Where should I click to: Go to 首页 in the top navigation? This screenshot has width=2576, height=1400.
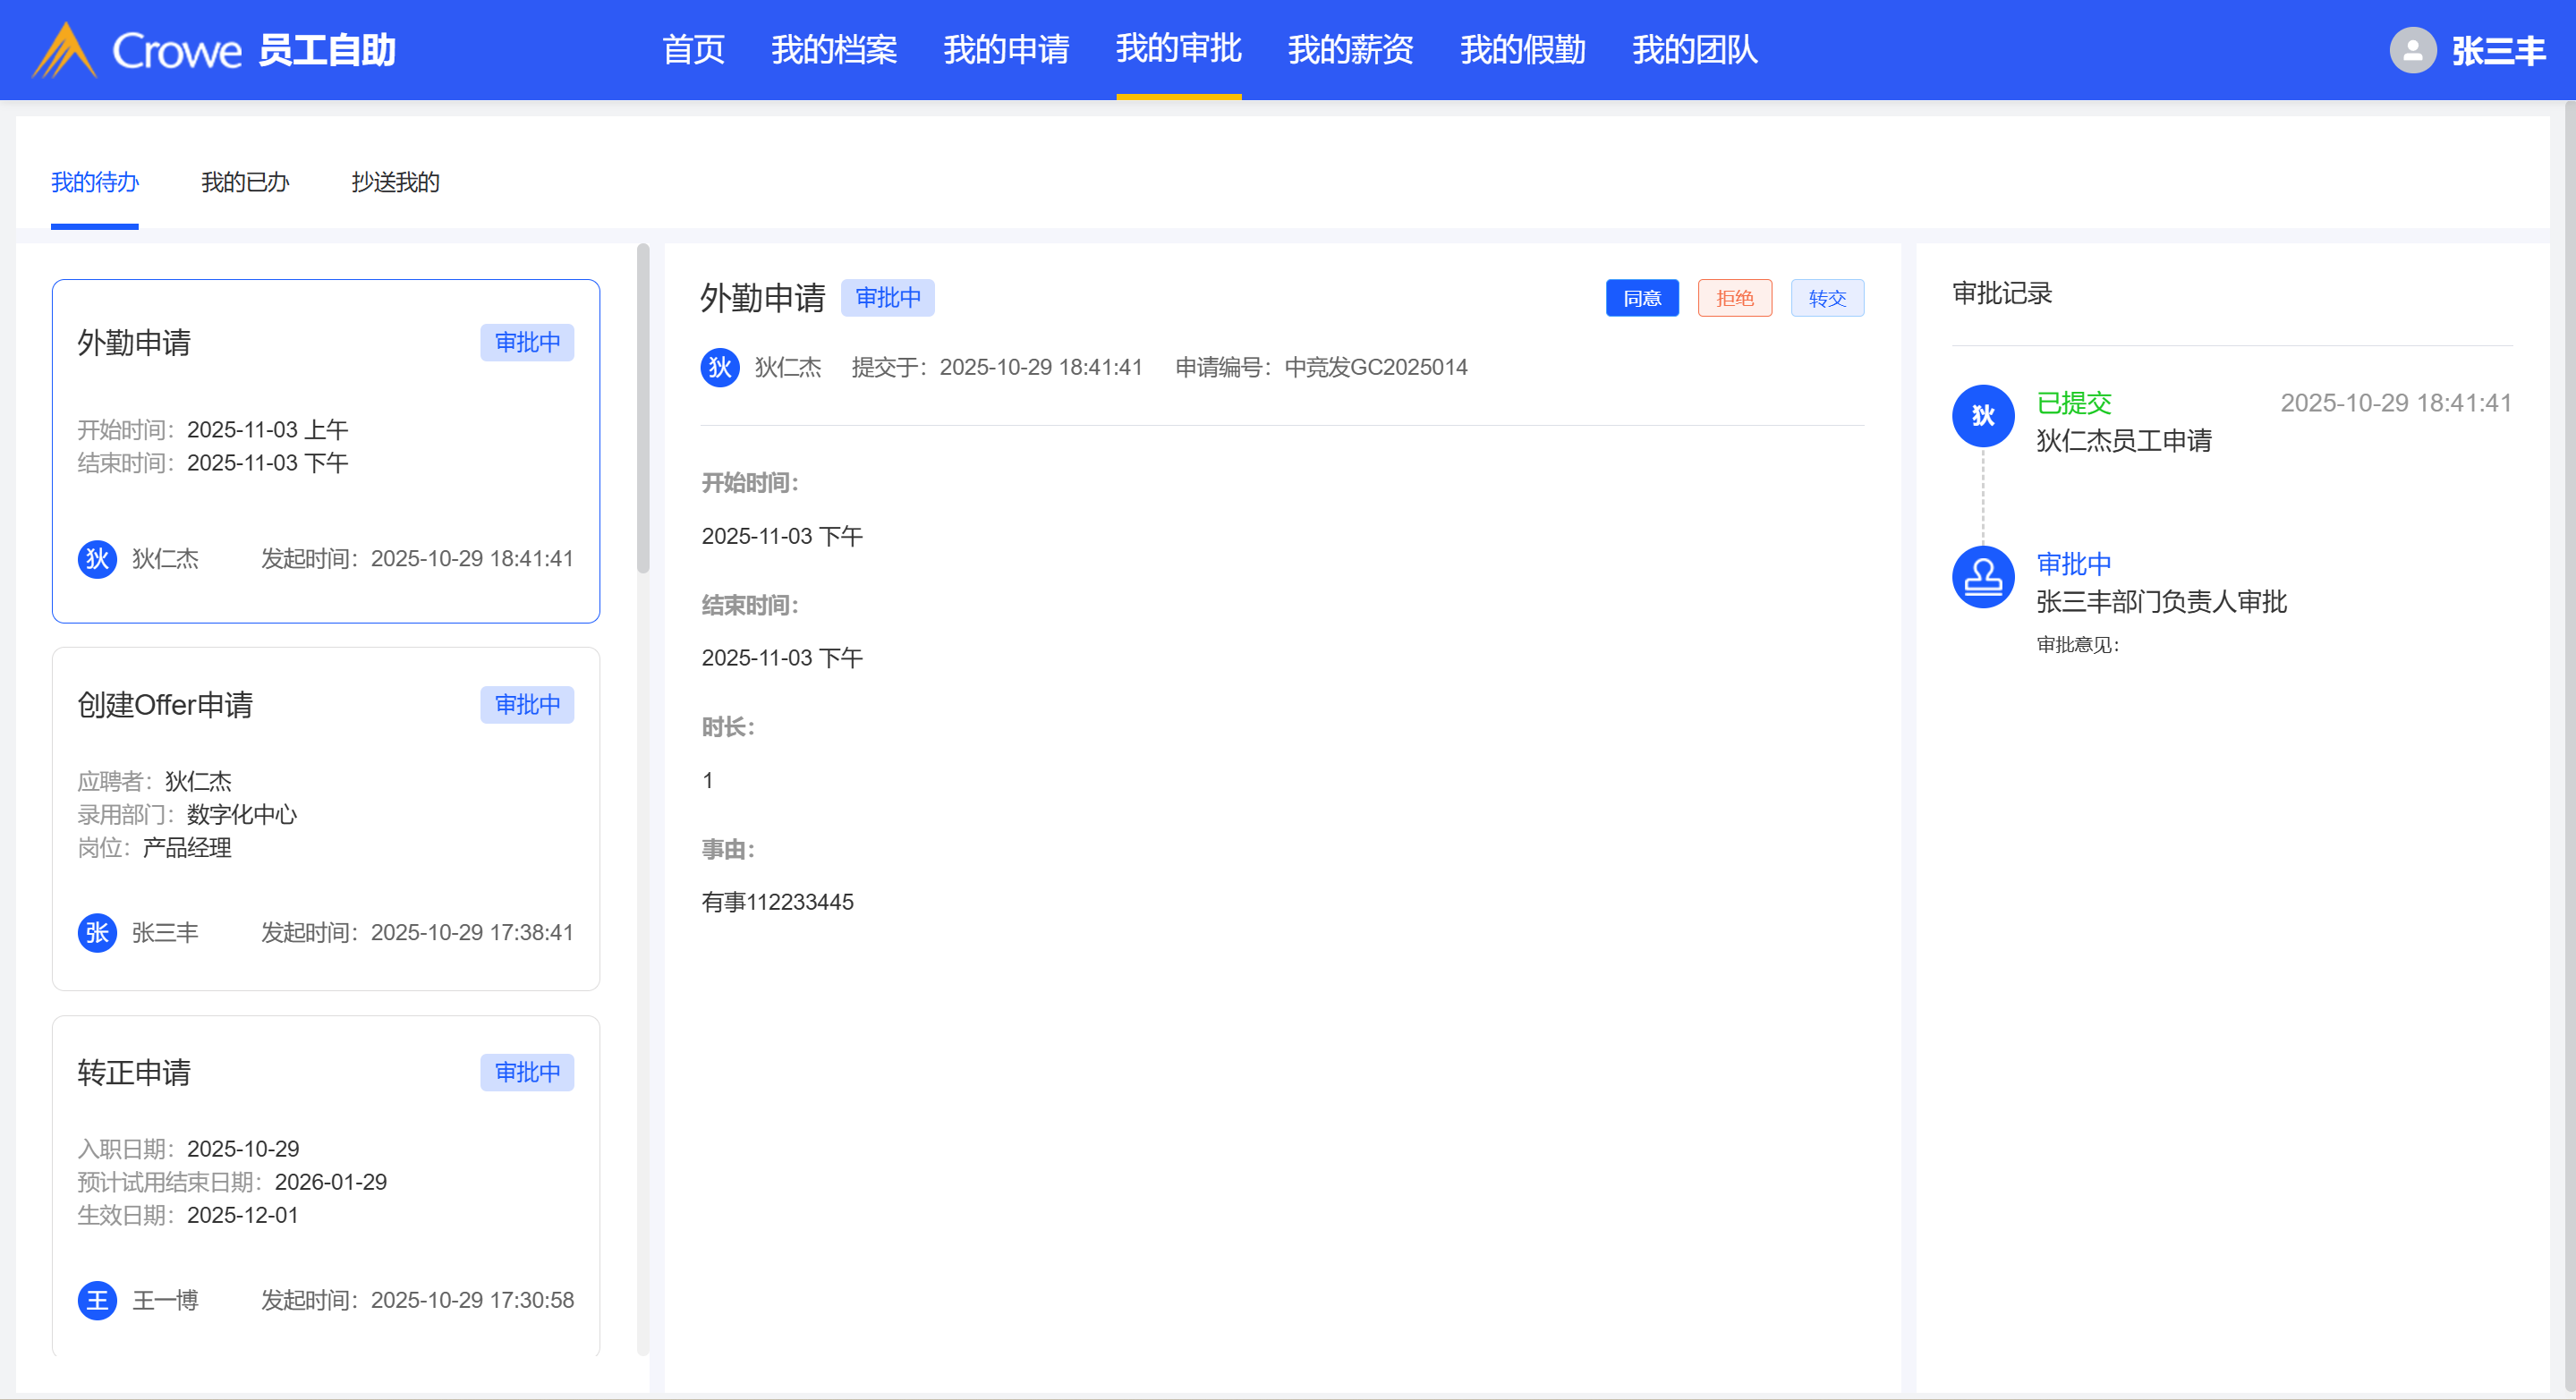(x=693, y=50)
